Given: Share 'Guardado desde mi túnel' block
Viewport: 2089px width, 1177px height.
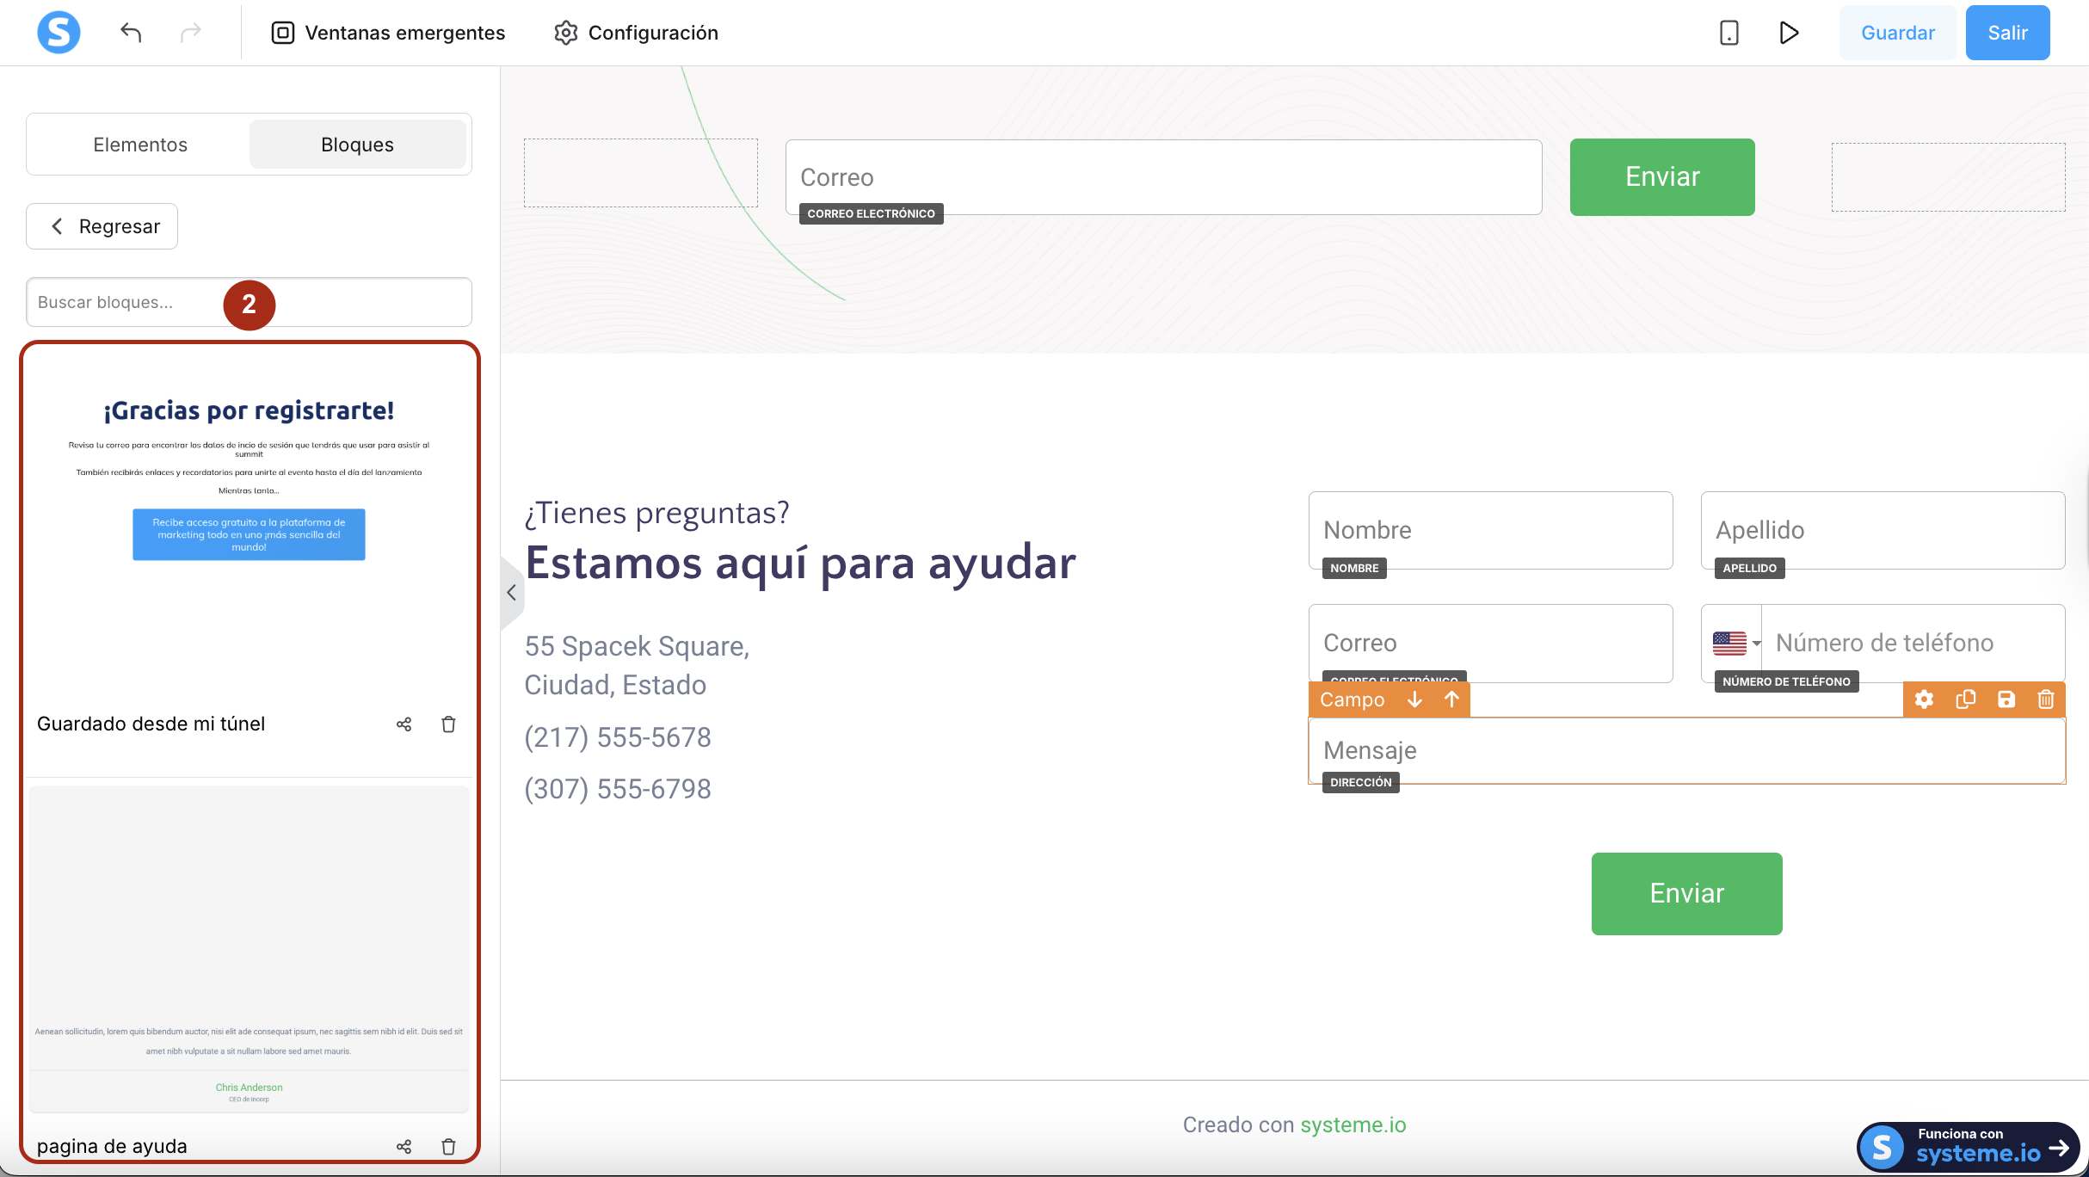Looking at the screenshot, I should click(404, 724).
